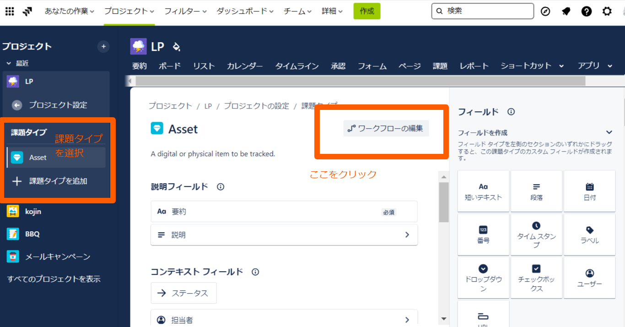Click the info icon beside フィールド heading

(512, 112)
